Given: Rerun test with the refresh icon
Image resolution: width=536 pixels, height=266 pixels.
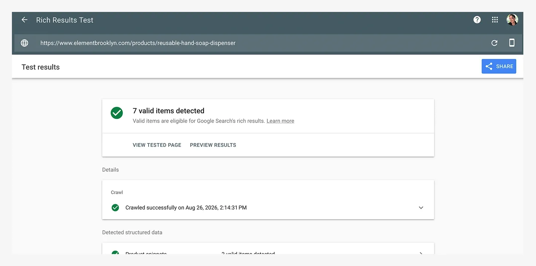Looking at the screenshot, I should 494,43.
